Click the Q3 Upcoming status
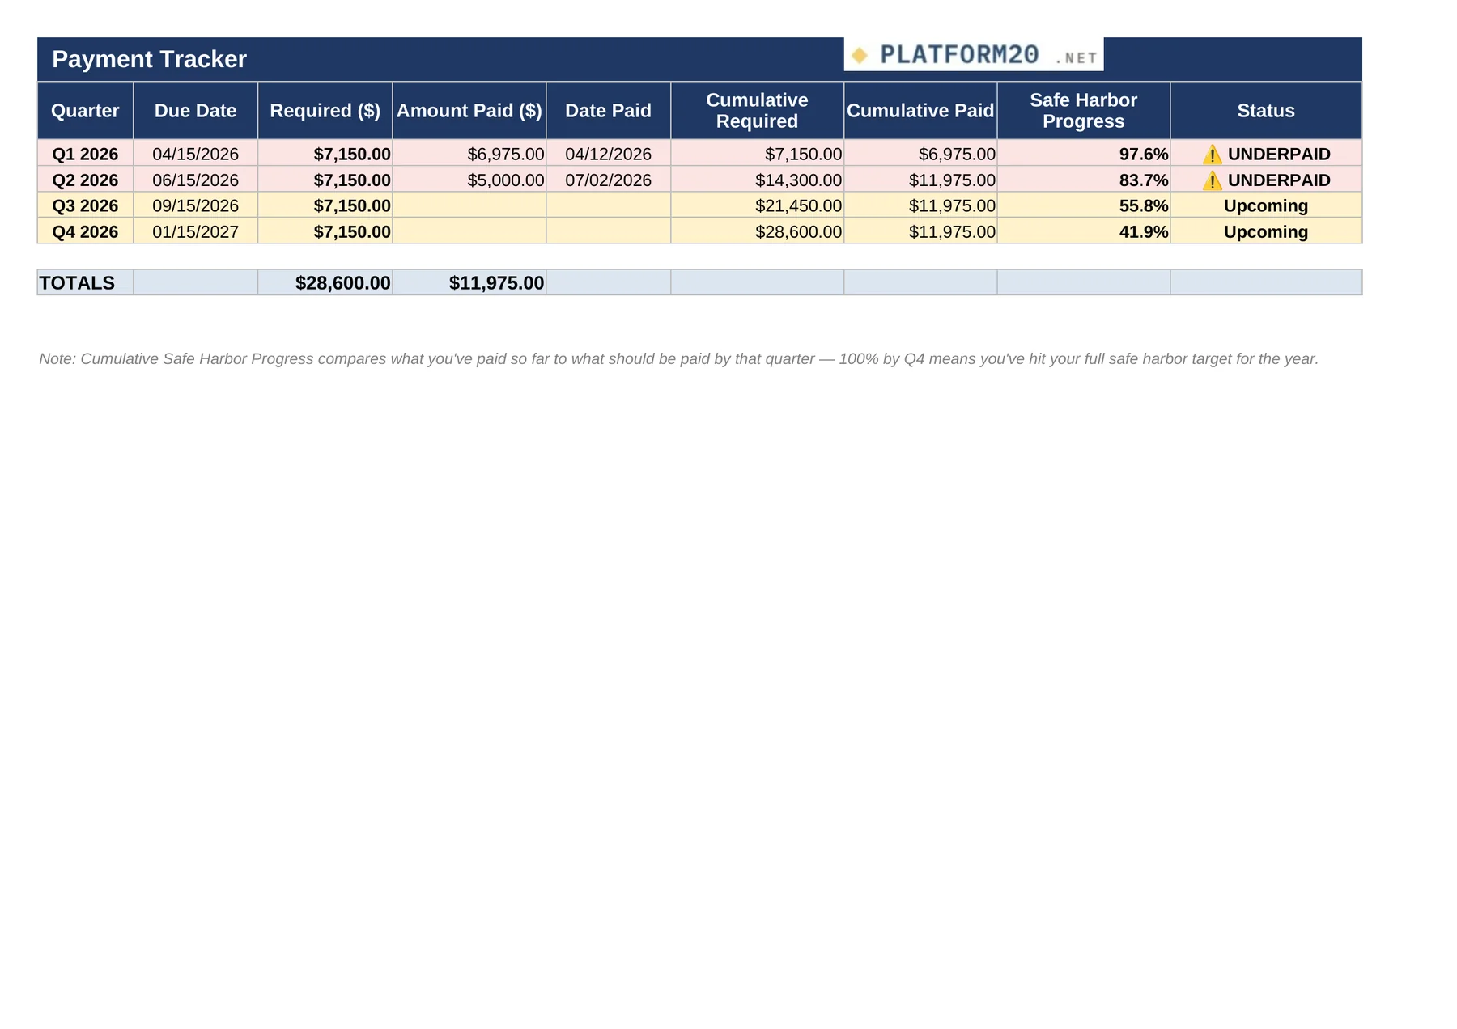This screenshot has width=1457, height=1029. 1266,205
